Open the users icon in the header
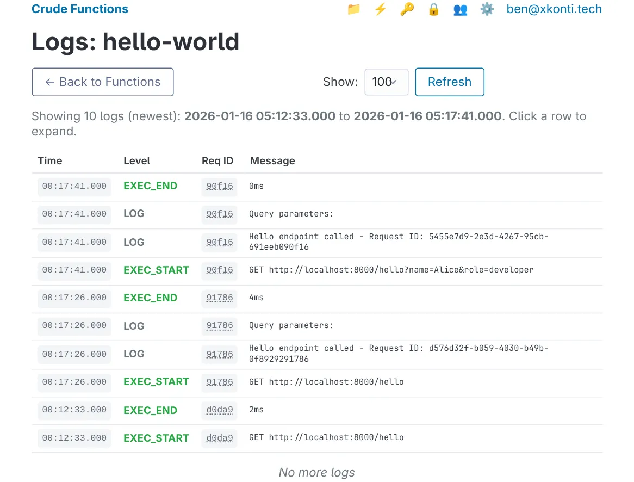This screenshot has height=482, width=634. click(460, 9)
